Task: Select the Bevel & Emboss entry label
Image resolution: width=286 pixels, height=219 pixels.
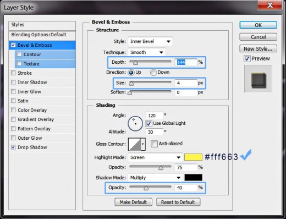Action: point(35,45)
